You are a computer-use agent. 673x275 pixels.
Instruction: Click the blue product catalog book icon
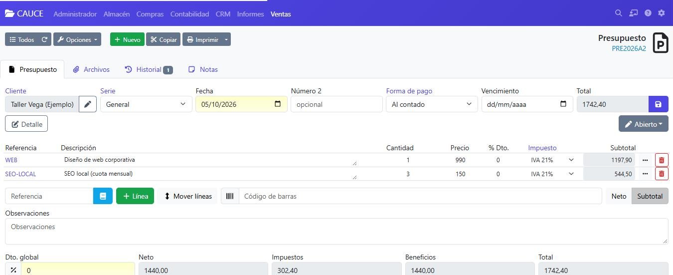pyautogui.click(x=103, y=196)
